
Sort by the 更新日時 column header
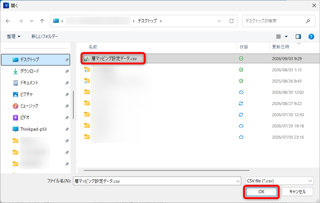281,47
